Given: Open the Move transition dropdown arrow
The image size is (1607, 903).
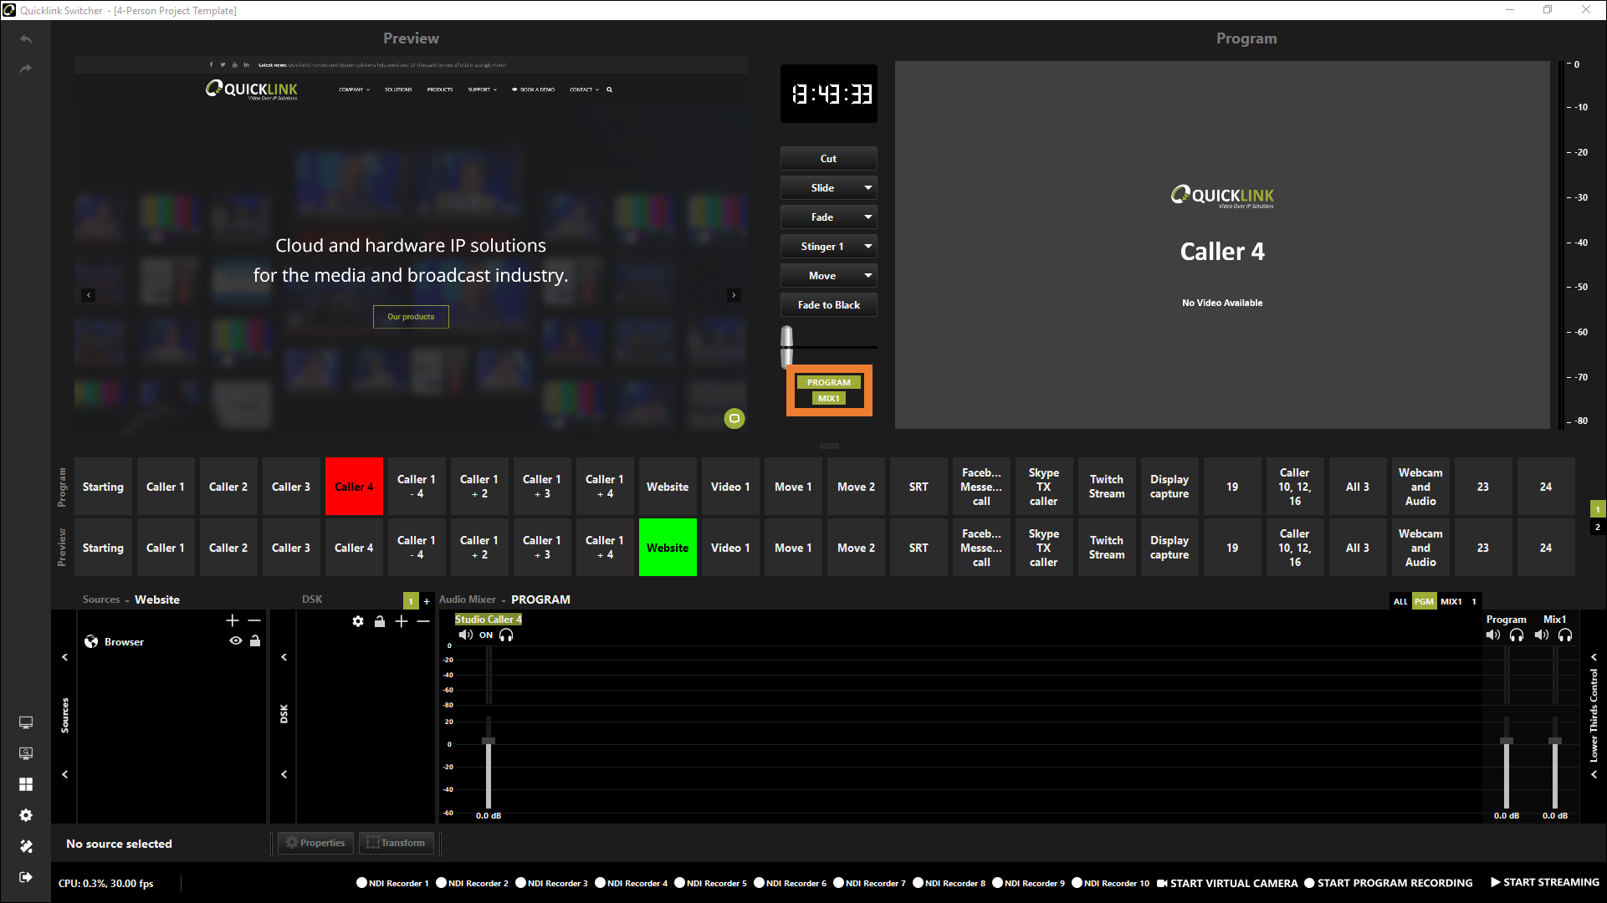Looking at the screenshot, I should [x=868, y=276].
